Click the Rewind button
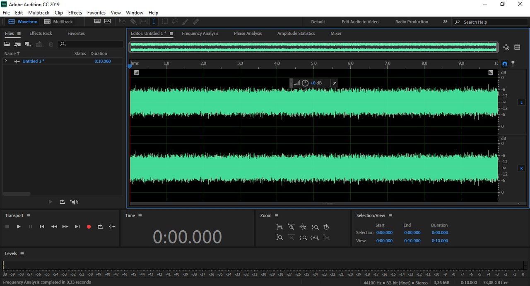The width and height of the screenshot is (530, 286). tap(54, 226)
